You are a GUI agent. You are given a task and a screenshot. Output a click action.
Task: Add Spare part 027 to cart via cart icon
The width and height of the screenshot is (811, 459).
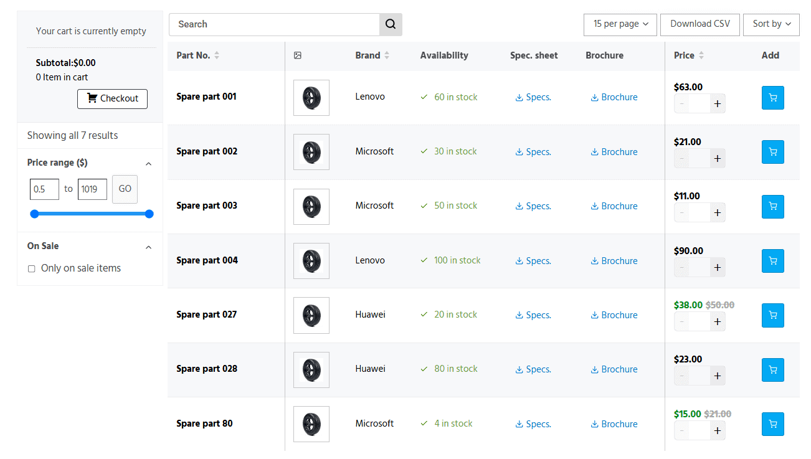click(x=772, y=315)
